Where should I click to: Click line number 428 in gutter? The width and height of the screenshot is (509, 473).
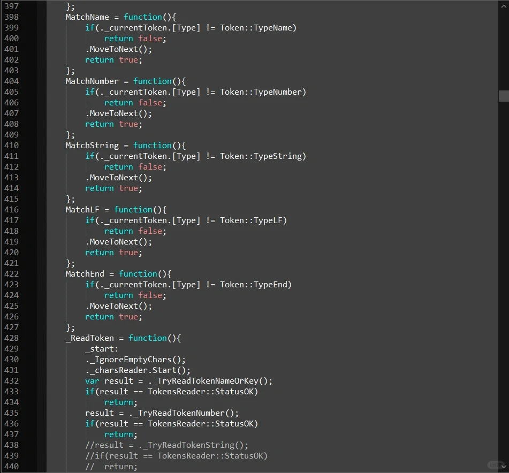[11, 338]
